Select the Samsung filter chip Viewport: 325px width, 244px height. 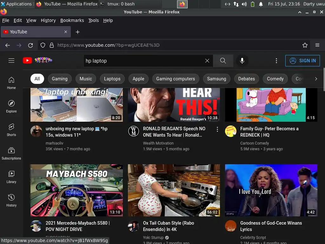(x=216, y=79)
